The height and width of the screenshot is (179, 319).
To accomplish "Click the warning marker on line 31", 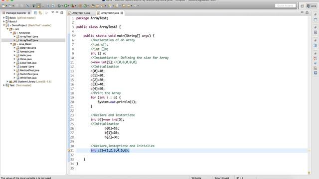I will (x=69, y=151).
